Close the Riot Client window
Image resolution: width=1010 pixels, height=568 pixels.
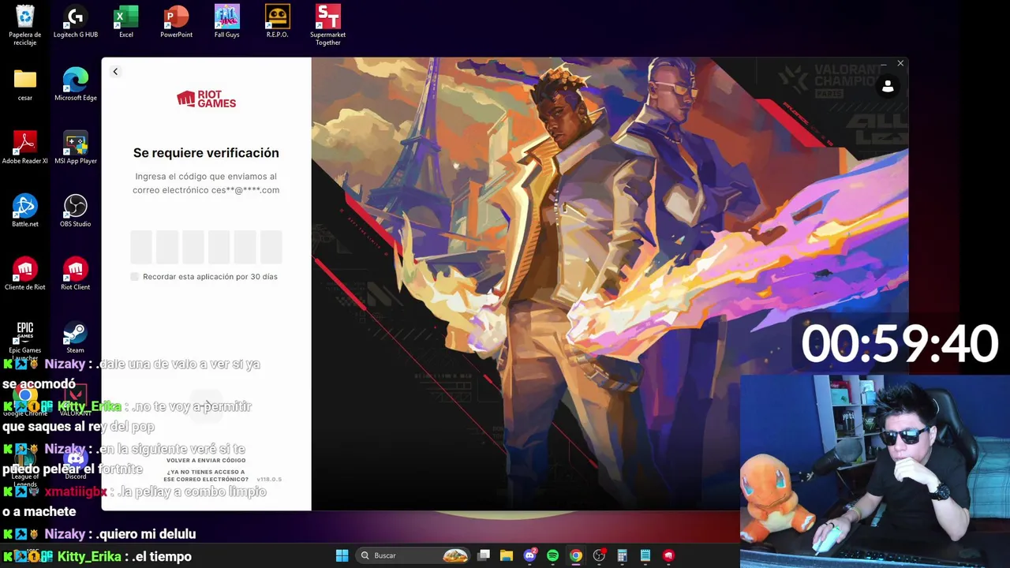point(900,64)
